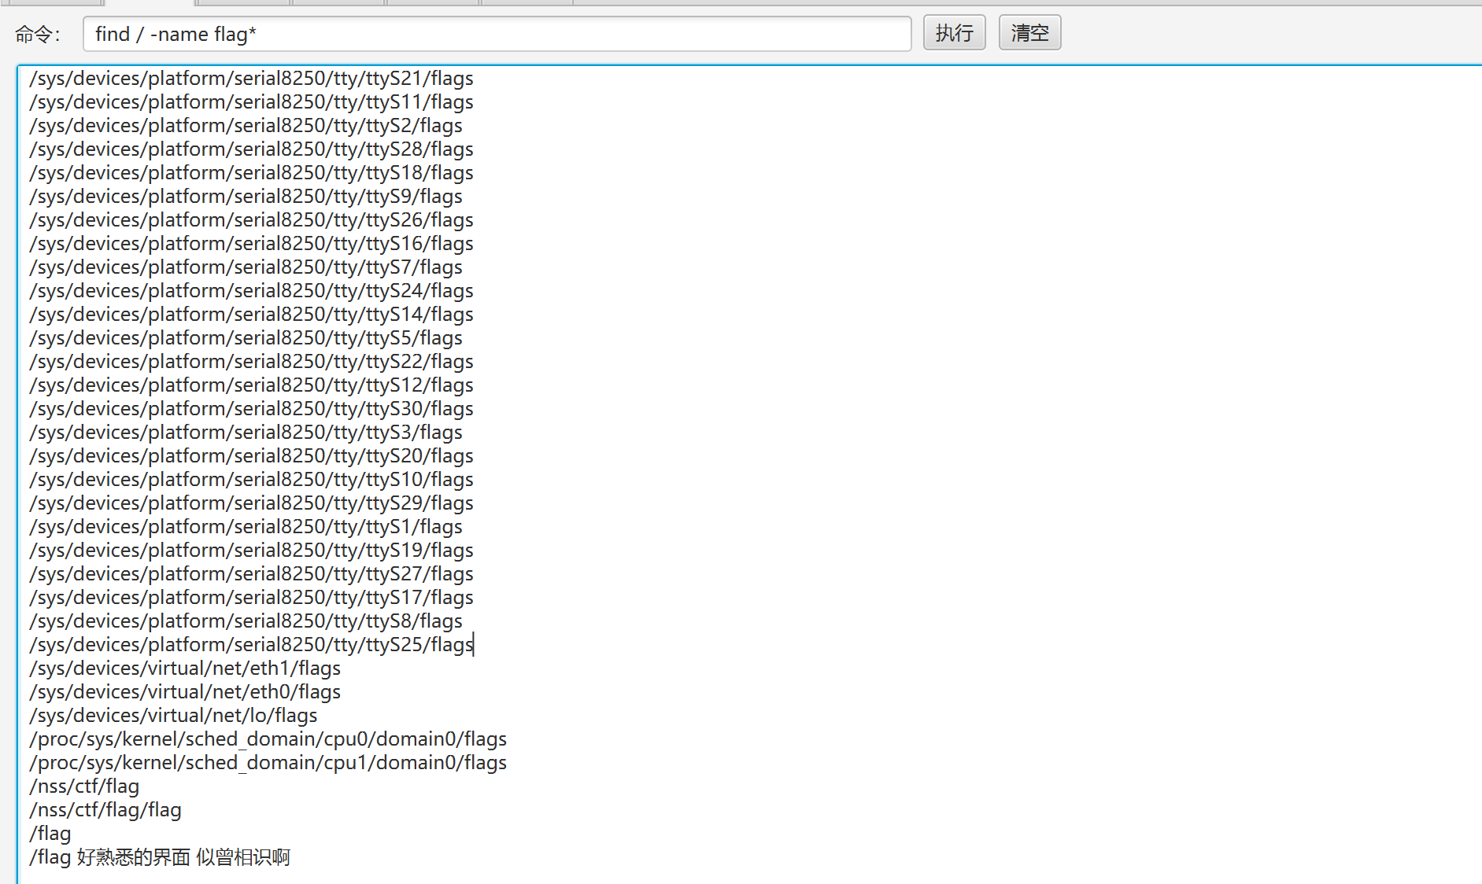1482x884 pixels.
Task: Click the cpu0/domain0/flags line
Action: [268, 739]
